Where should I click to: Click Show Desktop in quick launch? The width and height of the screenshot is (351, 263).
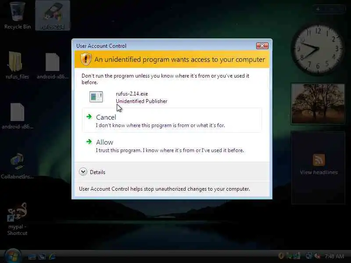pos(32,256)
